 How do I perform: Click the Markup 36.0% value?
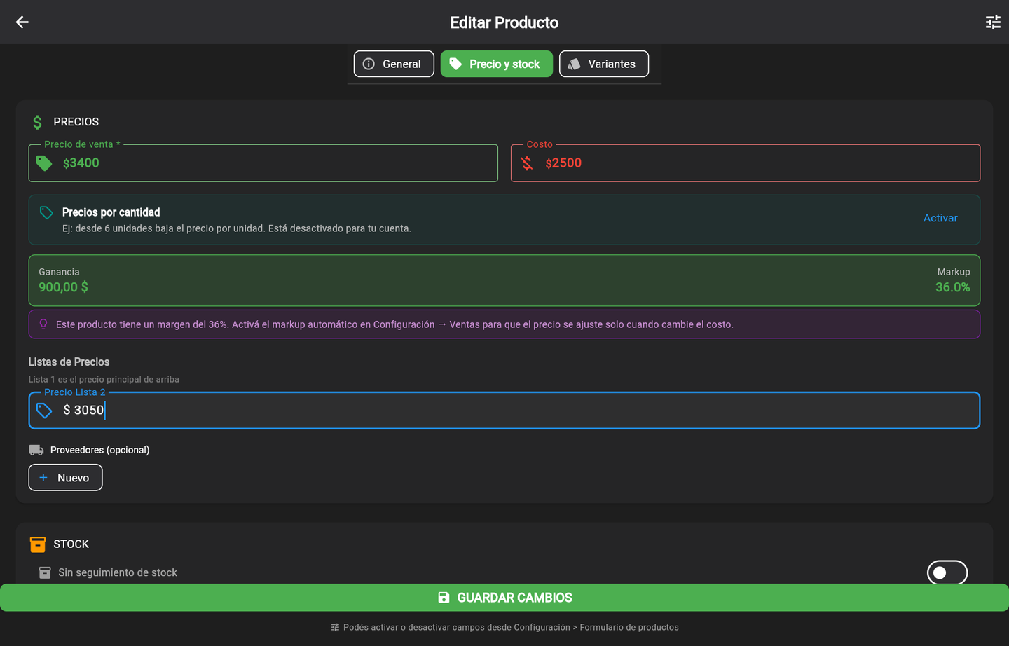[953, 287]
